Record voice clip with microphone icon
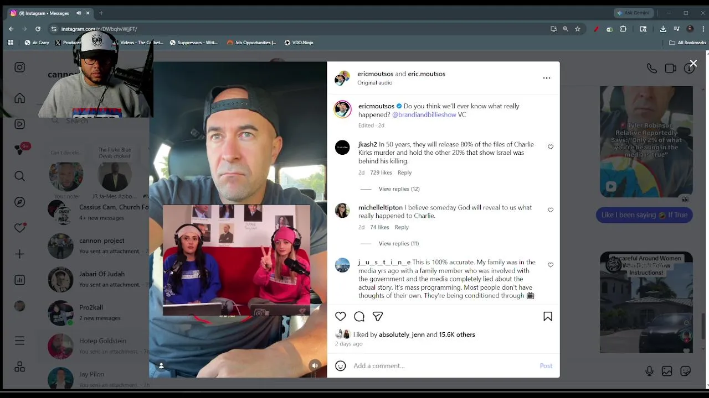 [649, 371]
